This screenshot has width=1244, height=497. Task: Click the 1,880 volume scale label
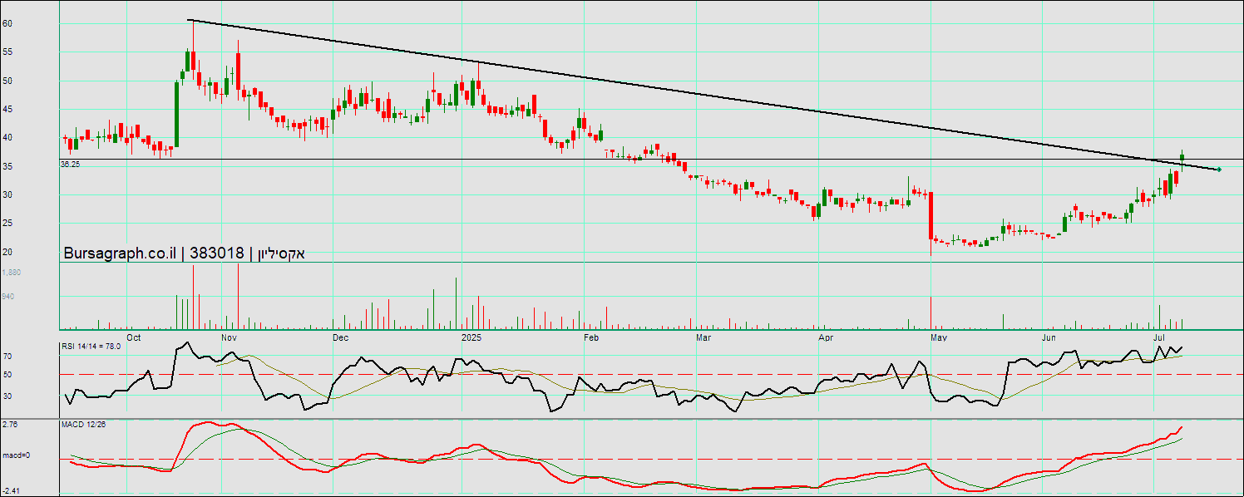tap(11, 273)
